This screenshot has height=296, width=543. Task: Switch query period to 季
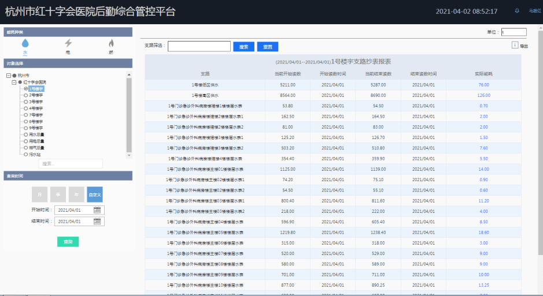58,194
